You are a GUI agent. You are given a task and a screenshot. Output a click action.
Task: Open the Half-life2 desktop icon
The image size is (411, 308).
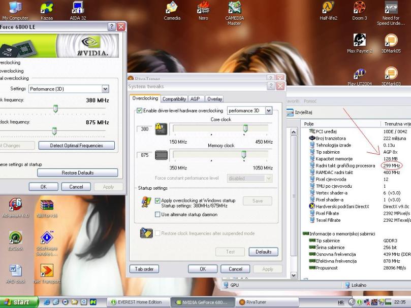point(328,8)
